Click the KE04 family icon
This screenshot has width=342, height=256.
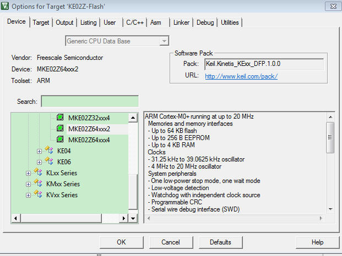click(x=49, y=150)
